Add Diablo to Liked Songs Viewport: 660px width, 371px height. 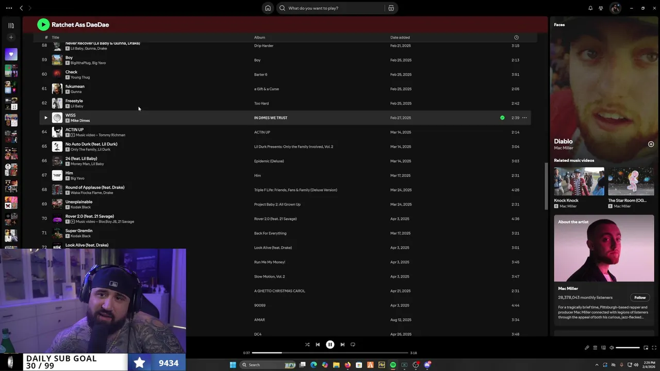click(651, 144)
